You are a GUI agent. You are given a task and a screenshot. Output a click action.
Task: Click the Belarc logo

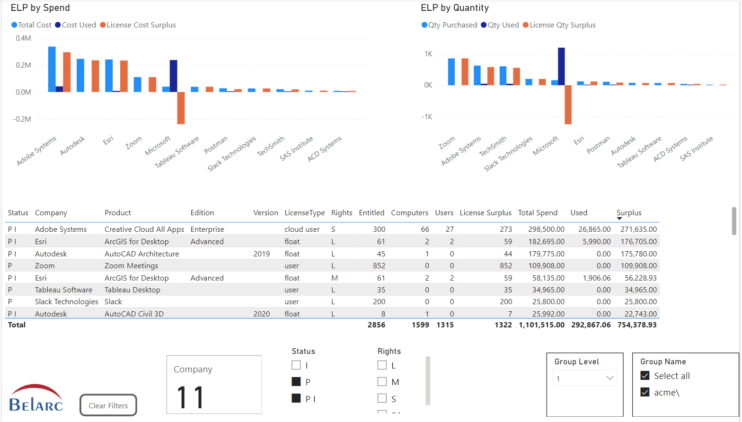(x=36, y=398)
